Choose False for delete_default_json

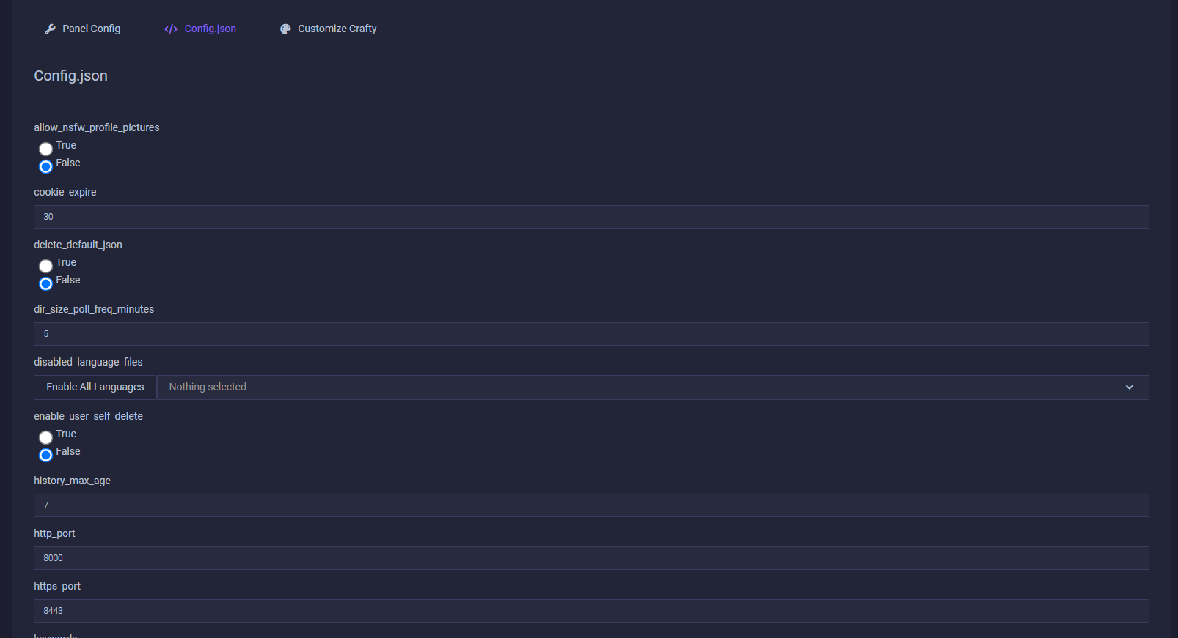click(45, 283)
